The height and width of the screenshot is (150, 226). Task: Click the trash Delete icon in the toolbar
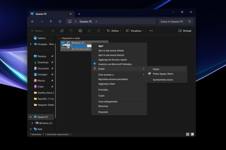tap(99, 31)
